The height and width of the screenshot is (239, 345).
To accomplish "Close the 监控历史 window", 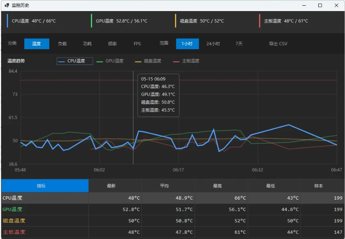I will (x=336, y=5).
